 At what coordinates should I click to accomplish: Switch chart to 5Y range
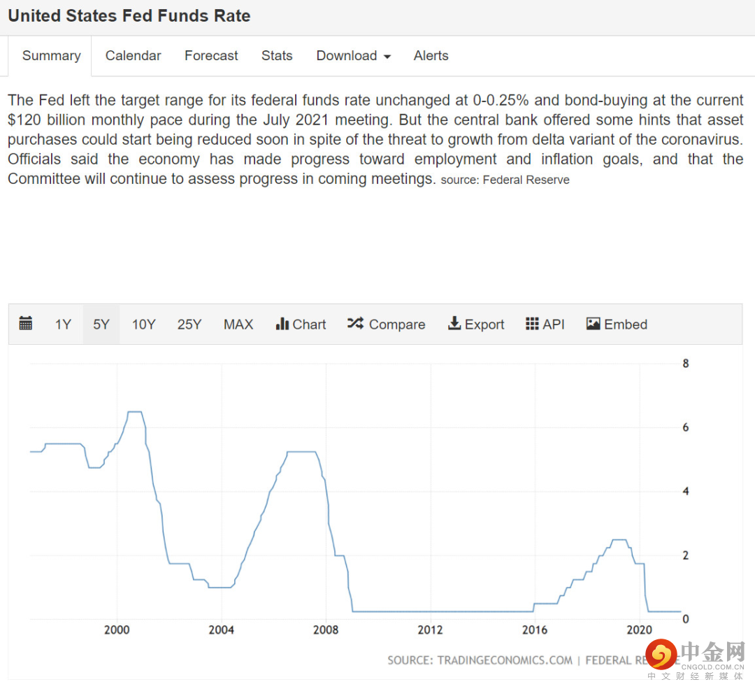point(101,325)
